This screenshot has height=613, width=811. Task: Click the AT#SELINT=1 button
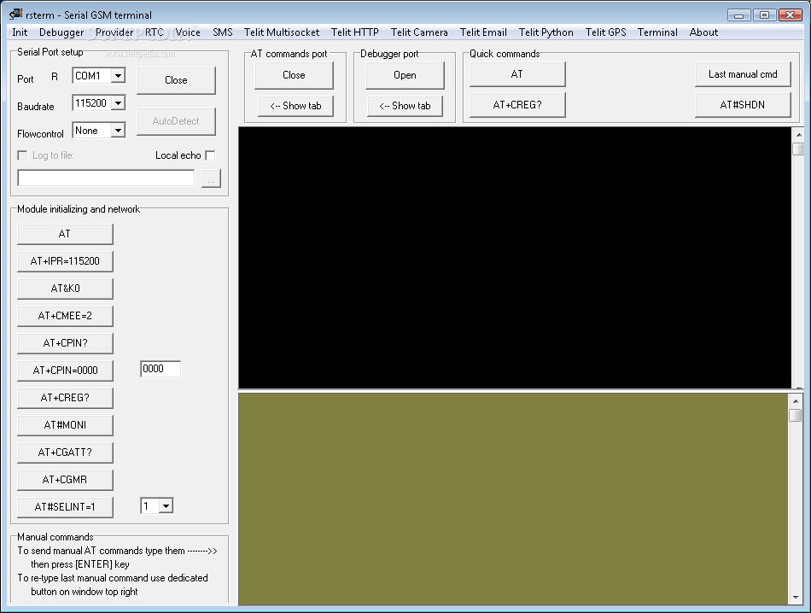[65, 507]
